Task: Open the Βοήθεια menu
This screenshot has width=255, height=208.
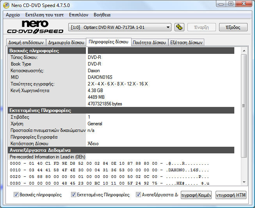Action: click(x=102, y=15)
